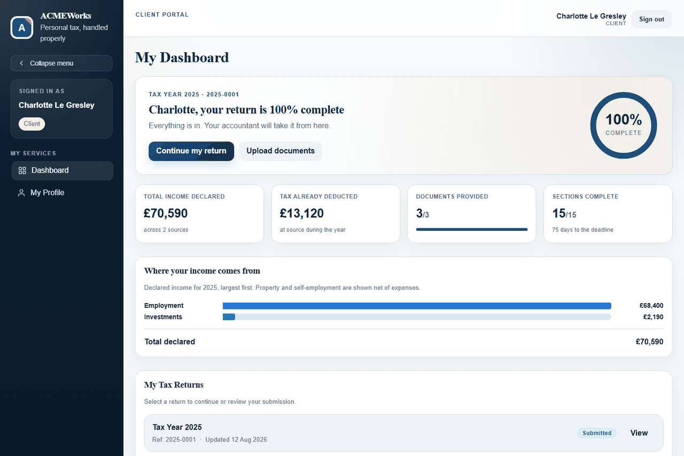
Task: Click the 'TAX YEAR 2025 · 2025-0001' label
Action: point(194,95)
